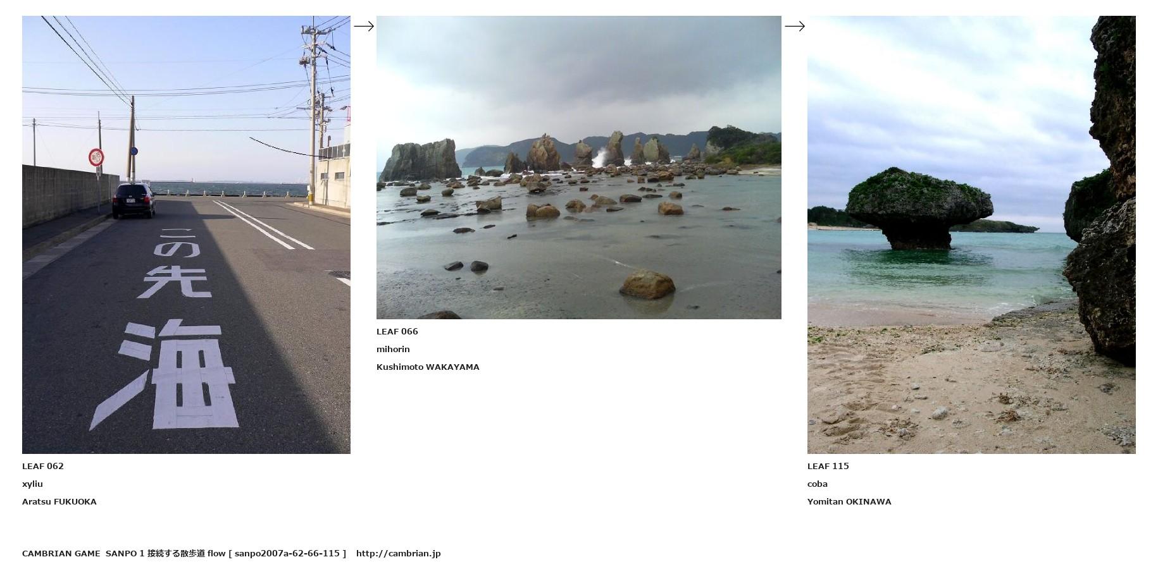Select the LEAF 115 label
The width and height of the screenshot is (1158, 569).
(x=828, y=466)
